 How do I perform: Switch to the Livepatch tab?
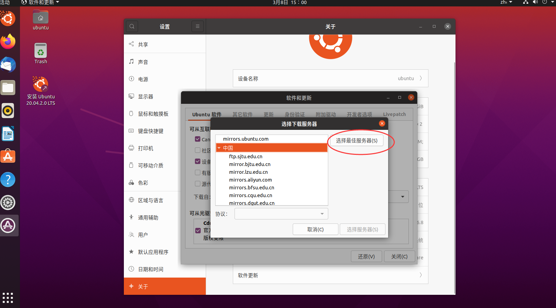pos(394,114)
